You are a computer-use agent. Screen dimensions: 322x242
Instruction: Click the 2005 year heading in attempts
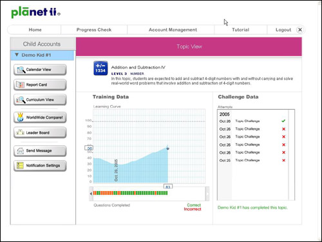coord(224,114)
